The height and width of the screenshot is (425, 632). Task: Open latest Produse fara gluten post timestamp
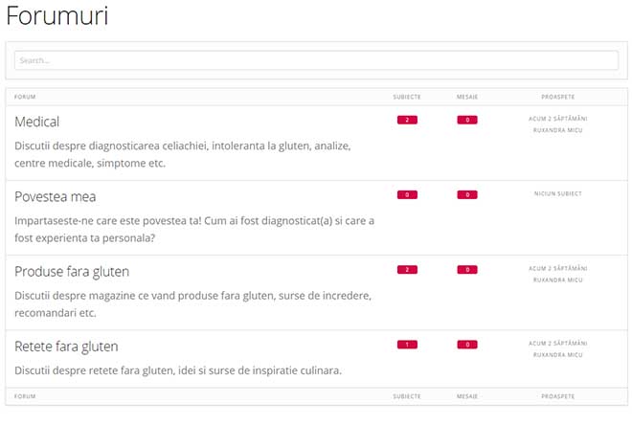coord(557,269)
